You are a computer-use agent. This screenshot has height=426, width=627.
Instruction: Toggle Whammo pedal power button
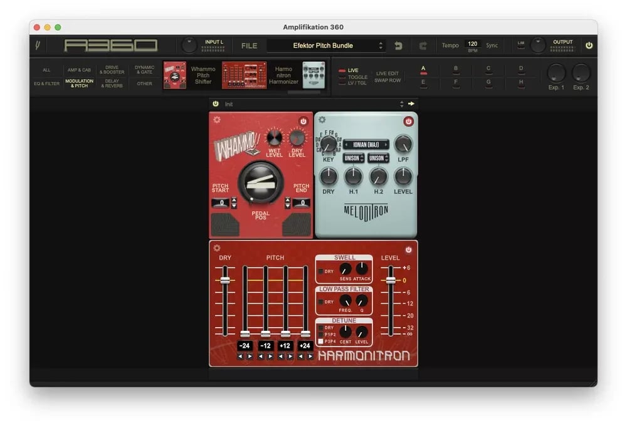click(x=303, y=121)
